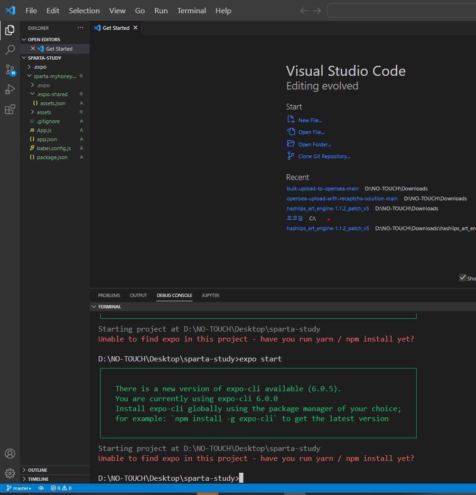Open the Search view icon
476x495 pixels.
[x=10, y=50]
